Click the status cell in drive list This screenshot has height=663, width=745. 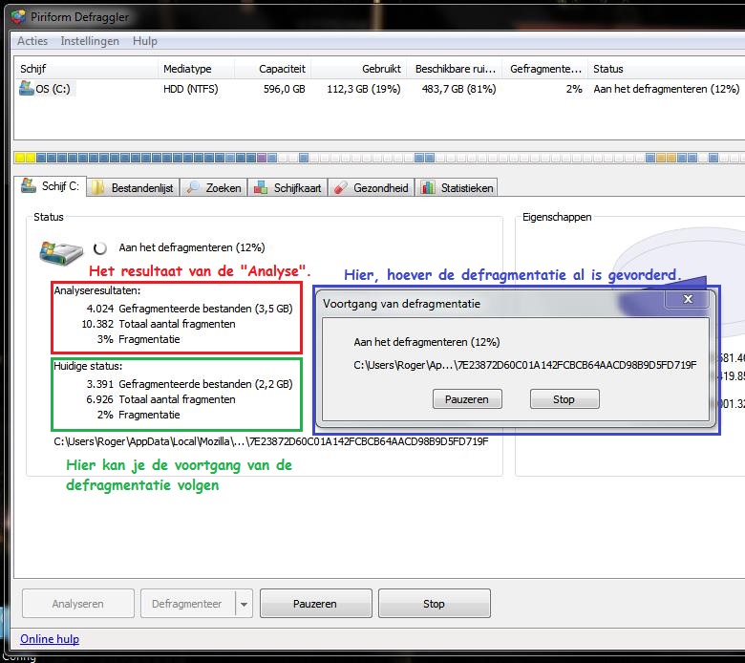point(666,89)
